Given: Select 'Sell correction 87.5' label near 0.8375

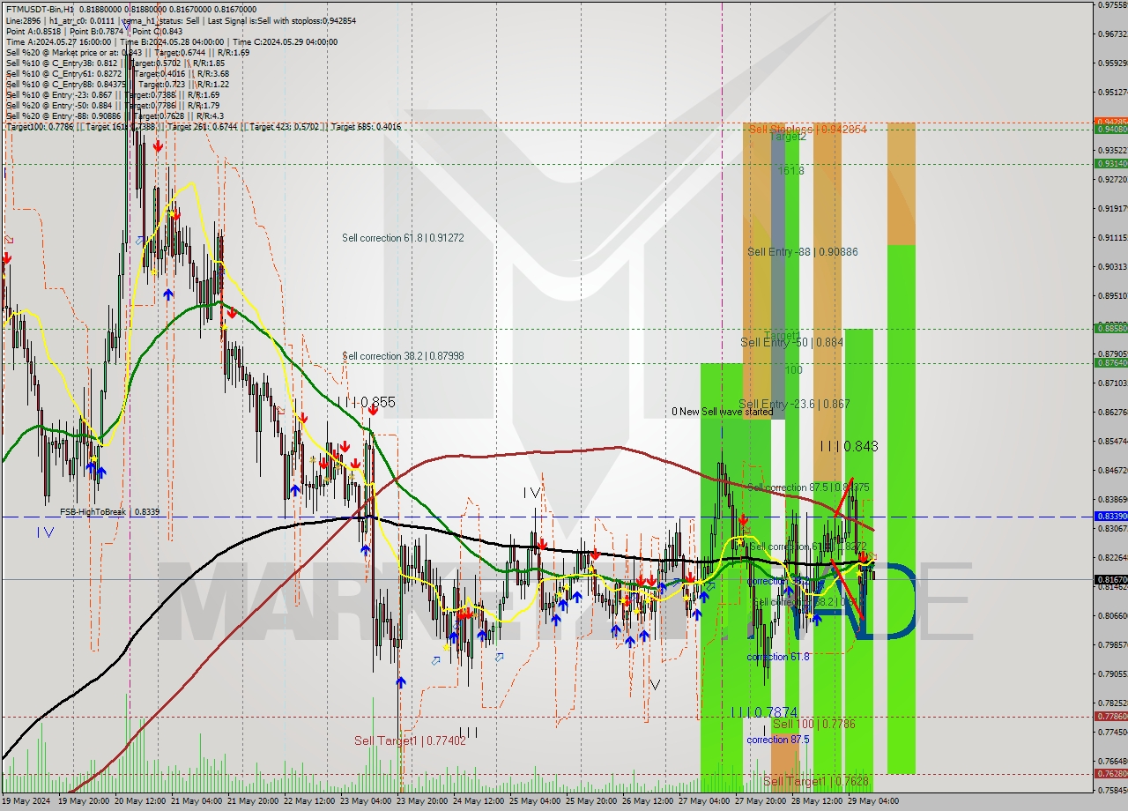Looking at the screenshot, I should click(808, 487).
